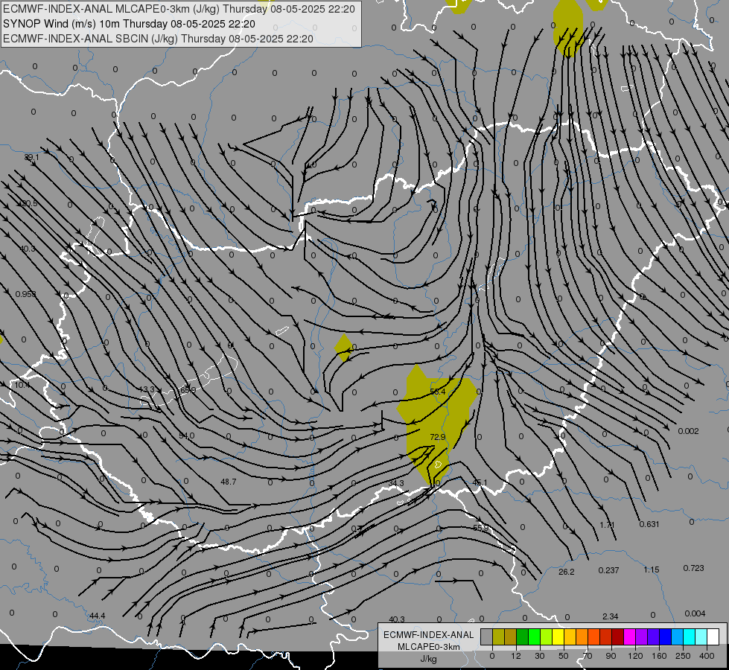Screen dimensions: 729x670
Task: Click the legend tick label '70'
Action: [x=588, y=656]
